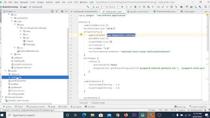210x118 pixels.
Task: Click the UTF-8 encoding in status bar
Action: [173, 110]
